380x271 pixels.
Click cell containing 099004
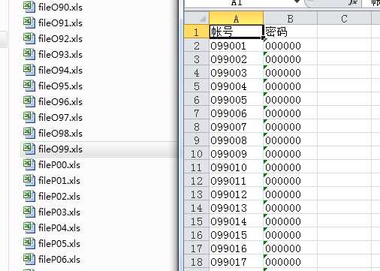(x=237, y=86)
